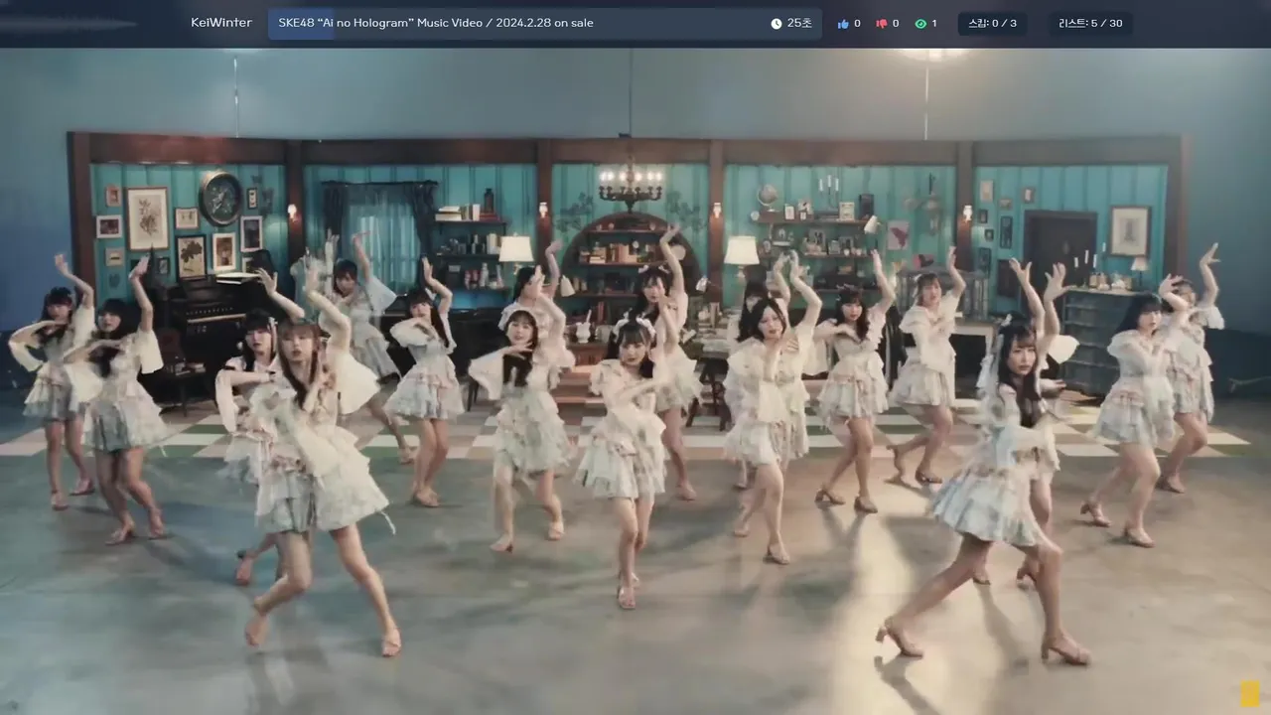This screenshot has width=1271, height=715.
Task: Click the title progress bar fill
Action: (x=301, y=23)
